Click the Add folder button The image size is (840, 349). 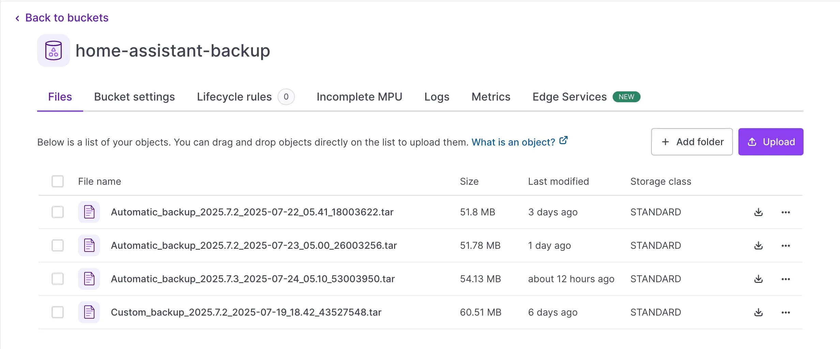pyautogui.click(x=692, y=142)
